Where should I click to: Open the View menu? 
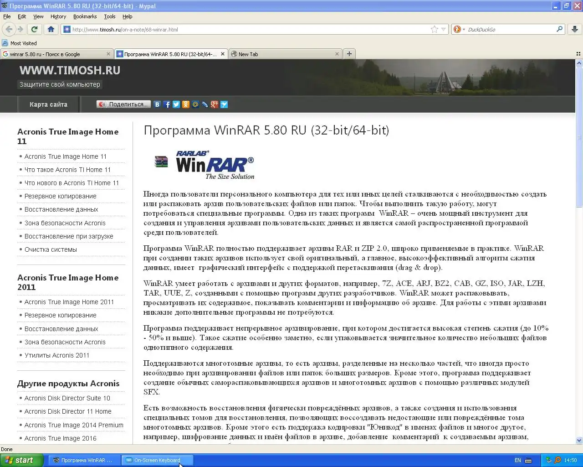tap(38, 16)
